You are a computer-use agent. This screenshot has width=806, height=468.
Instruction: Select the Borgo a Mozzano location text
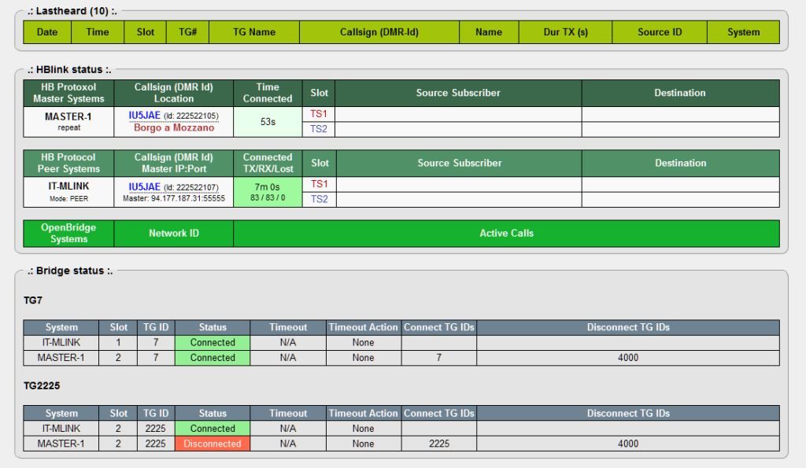tap(174, 128)
